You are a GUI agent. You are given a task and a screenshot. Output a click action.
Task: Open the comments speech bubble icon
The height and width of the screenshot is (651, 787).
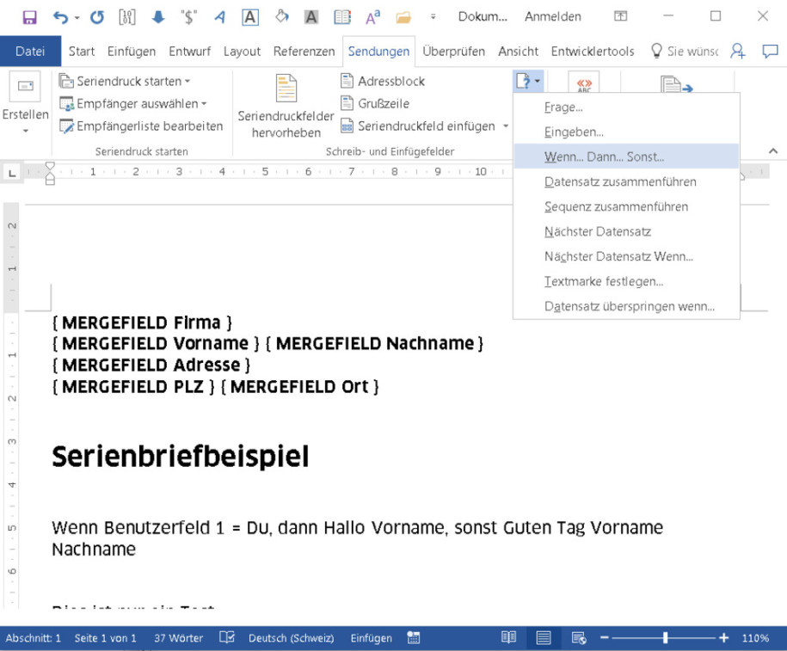(x=770, y=51)
